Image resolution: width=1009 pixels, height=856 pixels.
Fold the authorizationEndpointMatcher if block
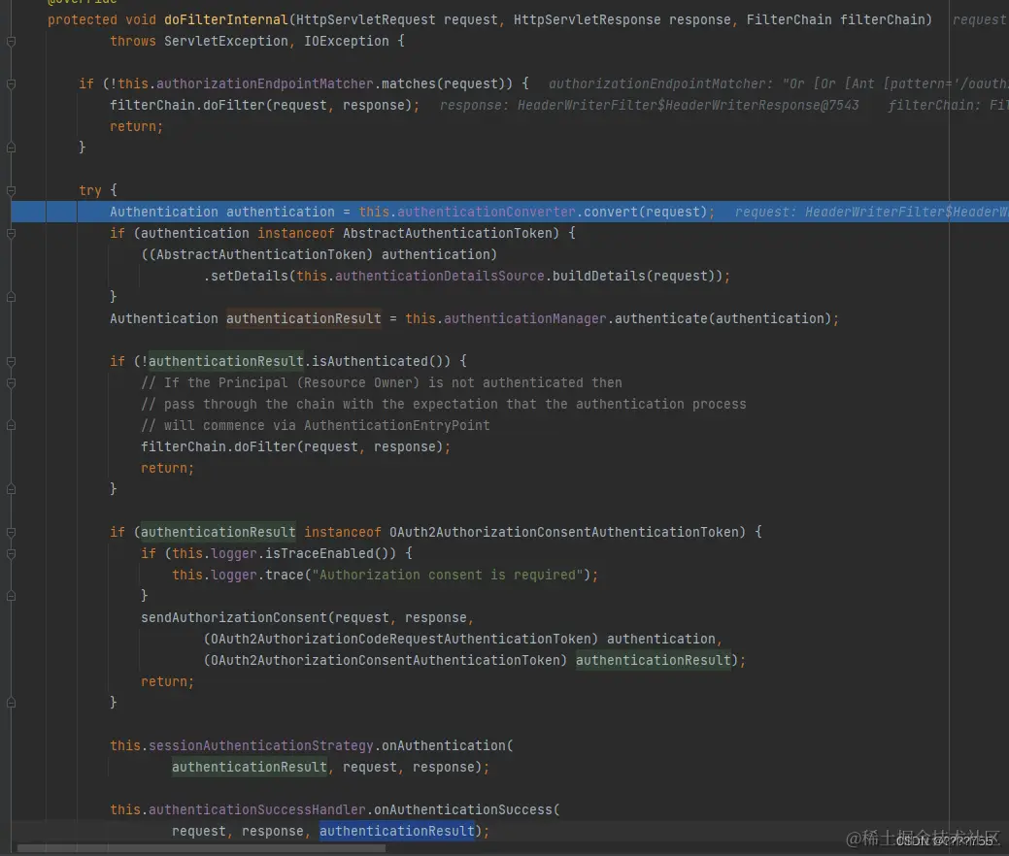[11, 84]
